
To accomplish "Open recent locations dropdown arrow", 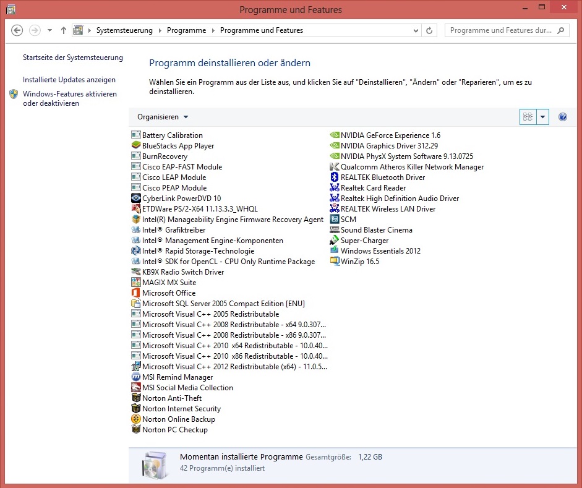I will click(49, 30).
